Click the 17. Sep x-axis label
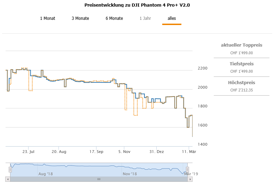This screenshot has width=274, height=186. tap(96, 152)
